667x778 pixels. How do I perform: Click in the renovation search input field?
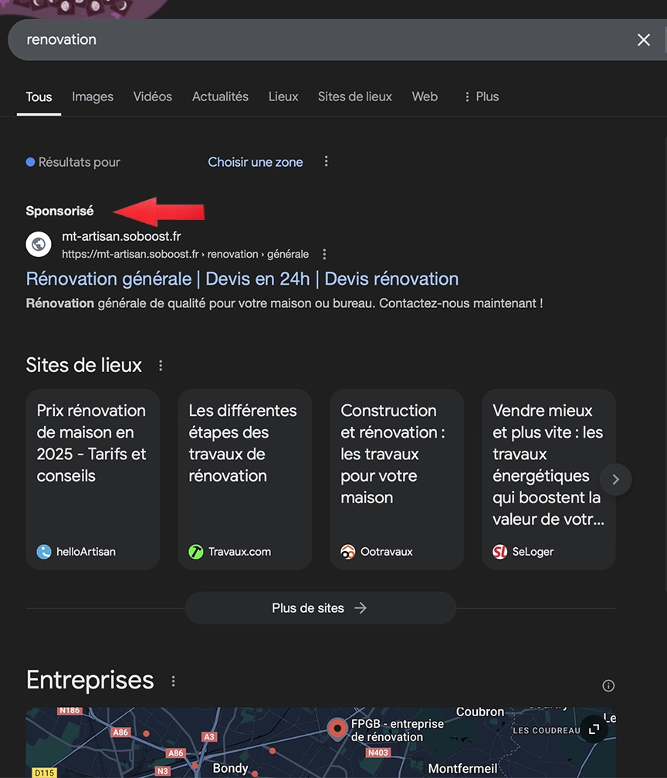309,40
